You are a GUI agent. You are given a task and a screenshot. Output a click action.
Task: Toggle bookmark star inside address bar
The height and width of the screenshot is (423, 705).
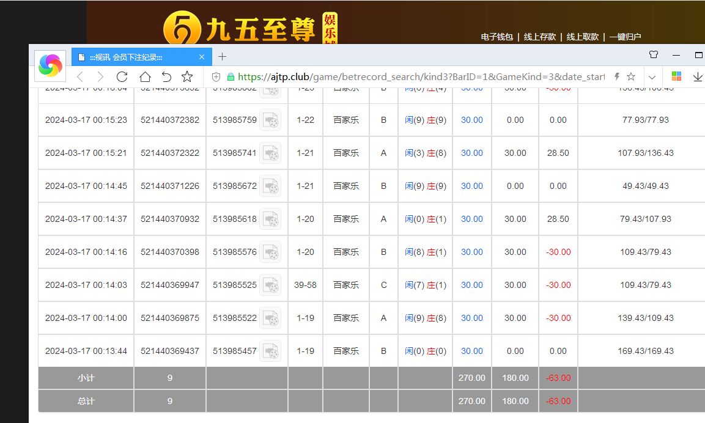[x=631, y=77]
